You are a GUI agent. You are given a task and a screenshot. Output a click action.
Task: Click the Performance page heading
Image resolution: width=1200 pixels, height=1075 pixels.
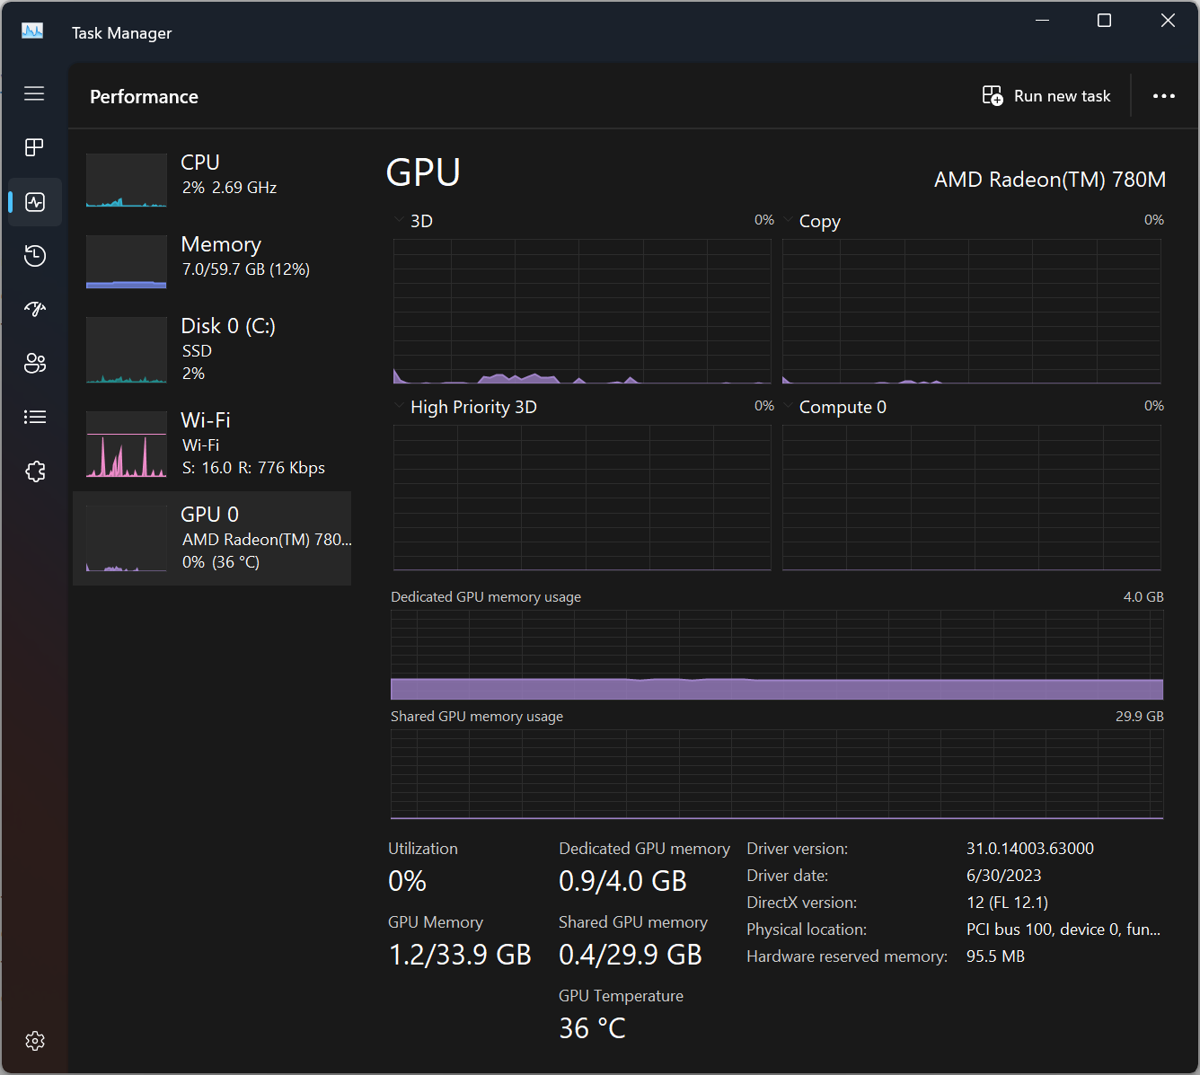pos(144,97)
